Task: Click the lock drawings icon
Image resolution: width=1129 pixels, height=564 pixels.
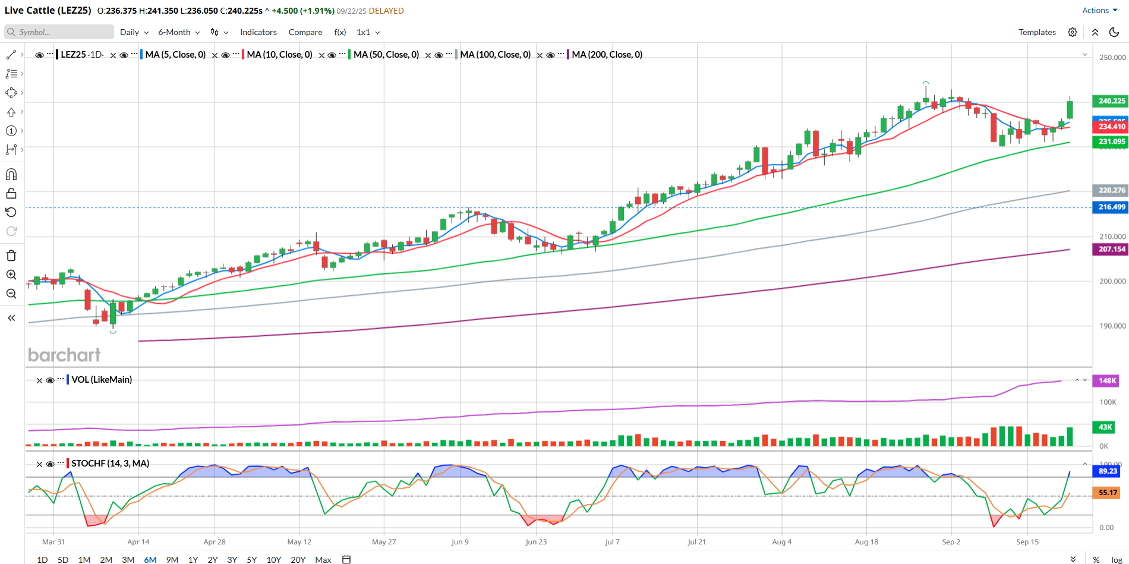Action: point(11,193)
